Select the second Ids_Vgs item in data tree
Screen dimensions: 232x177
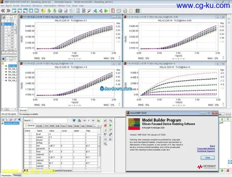12,69
